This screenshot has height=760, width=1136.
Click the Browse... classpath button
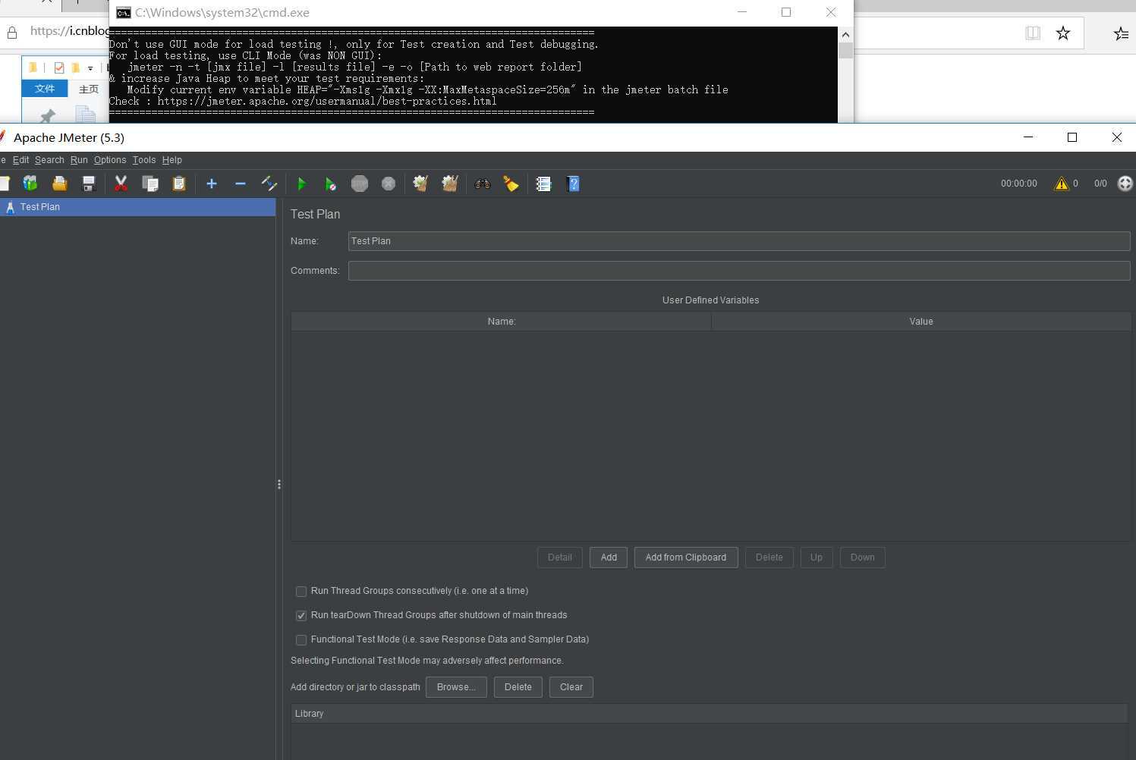(x=456, y=687)
